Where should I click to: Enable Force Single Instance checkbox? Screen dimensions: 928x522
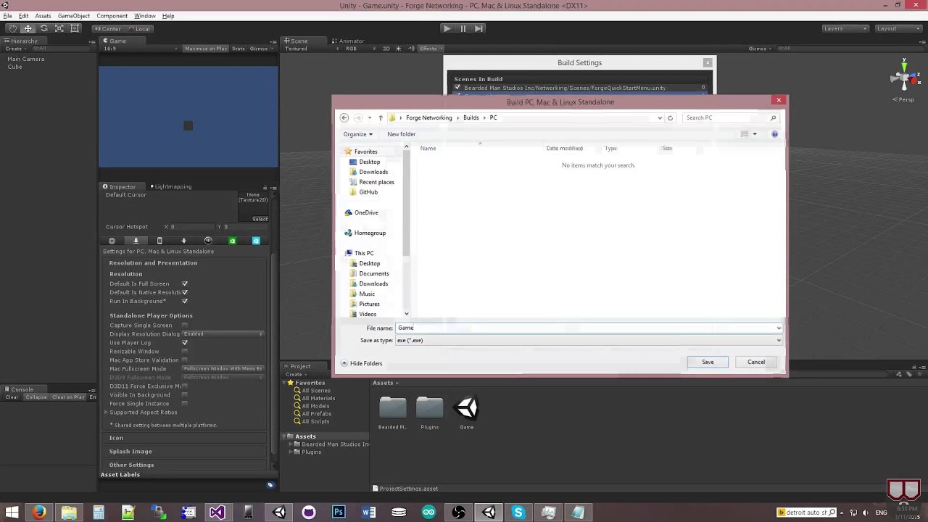click(x=185, y=404)
